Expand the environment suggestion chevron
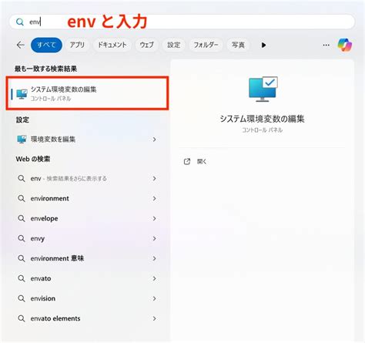This screenshot has width=365, height=343. [x=154, y=198]
